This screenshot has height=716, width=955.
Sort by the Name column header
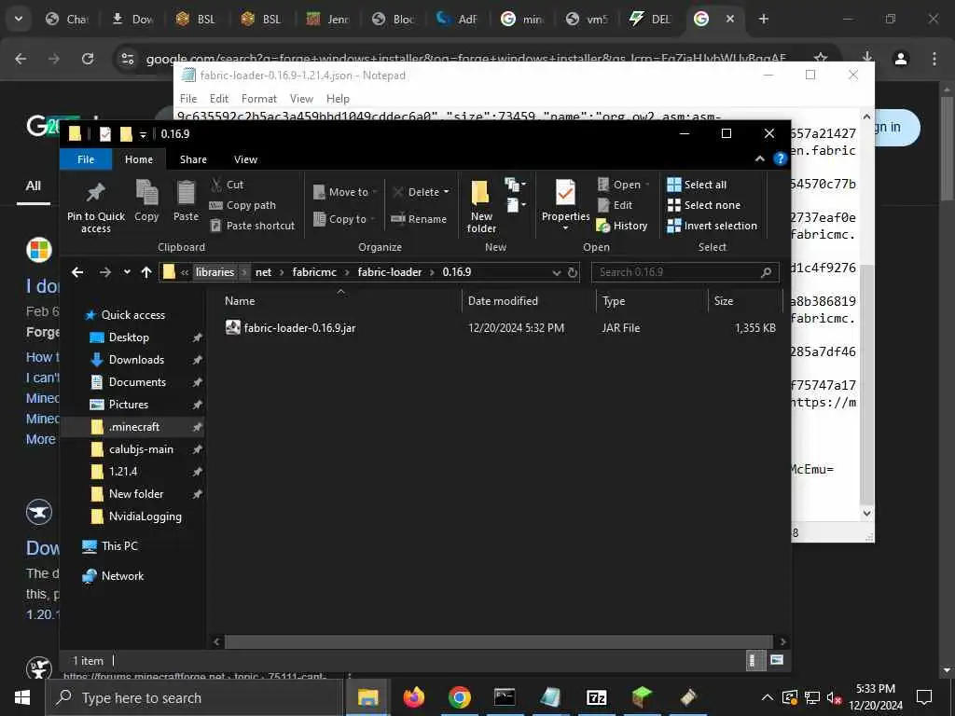[240, 301]
